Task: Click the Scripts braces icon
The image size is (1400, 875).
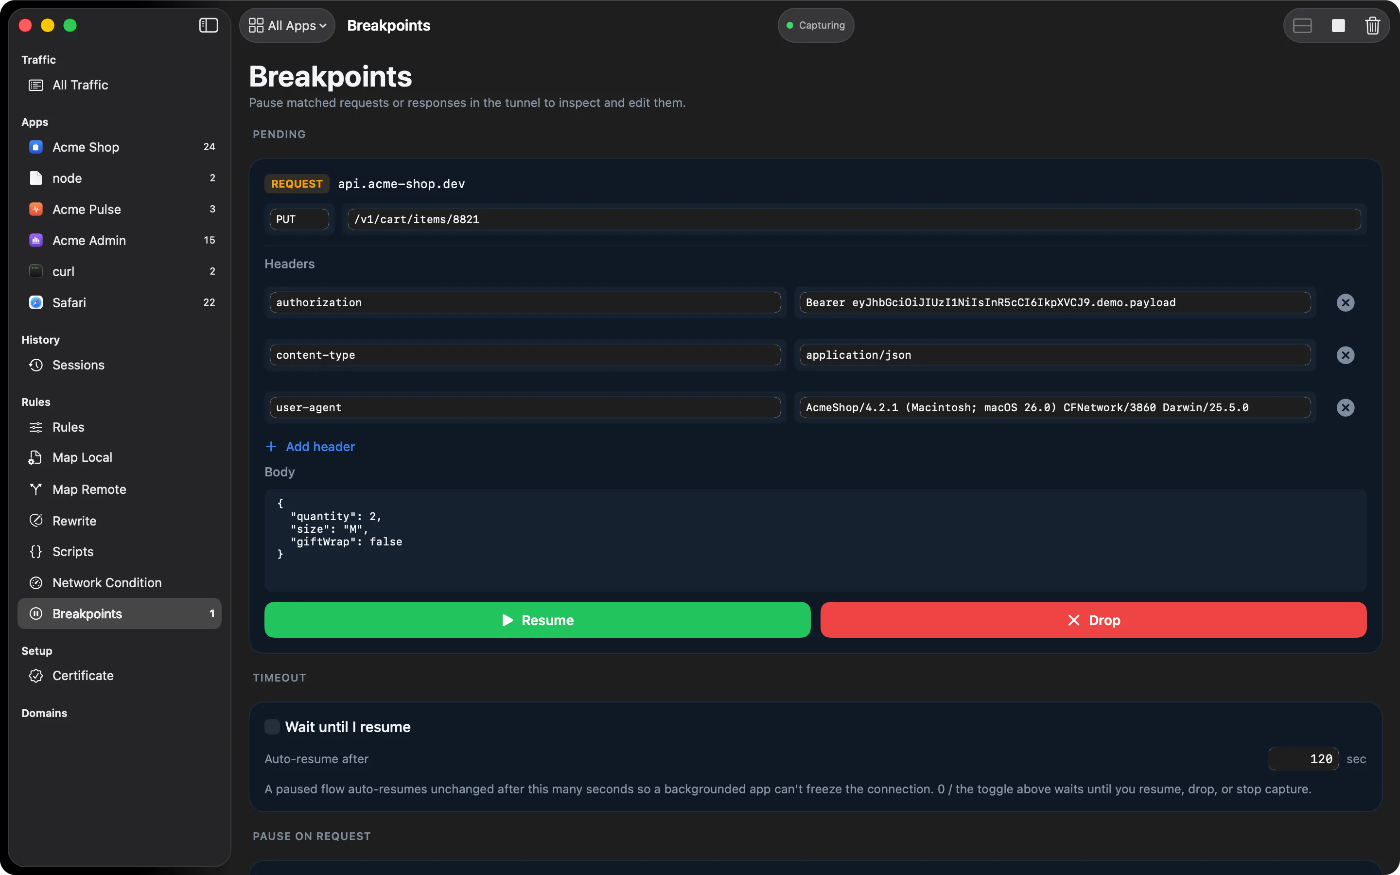Action: coord(36,552)
